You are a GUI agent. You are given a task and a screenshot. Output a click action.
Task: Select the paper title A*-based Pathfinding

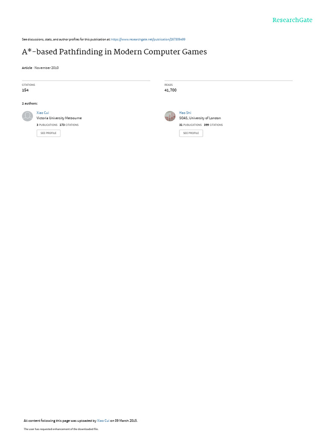(x=114, y=52)
